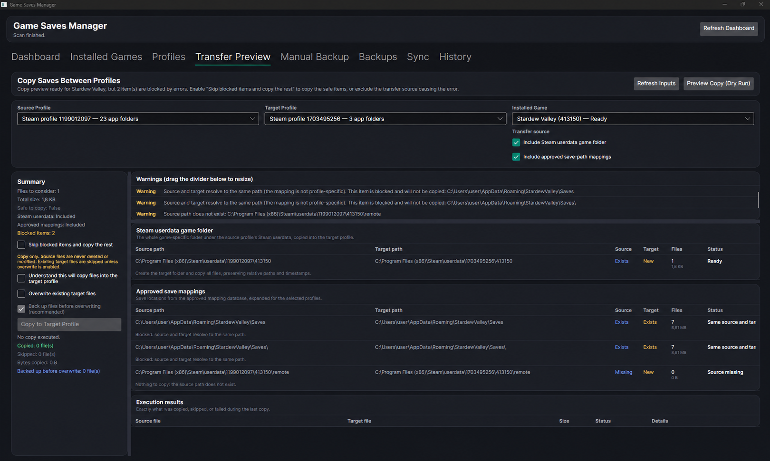Screen dimensions: 770x461
Task: Open the Source Profile dropdown
Action: [138, 119]
